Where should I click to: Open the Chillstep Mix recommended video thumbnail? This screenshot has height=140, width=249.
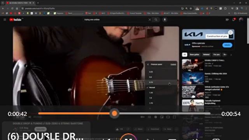coord(193,79)
